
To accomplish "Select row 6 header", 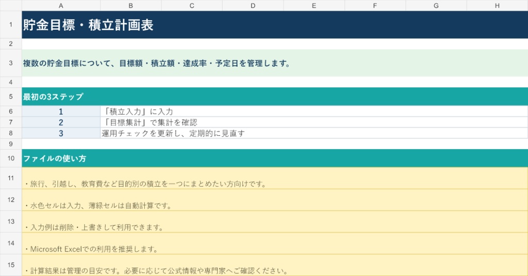I will 11,111.
